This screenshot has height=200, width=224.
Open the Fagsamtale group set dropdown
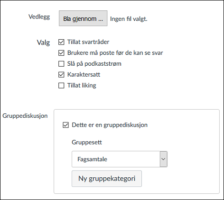pos(120,159)
